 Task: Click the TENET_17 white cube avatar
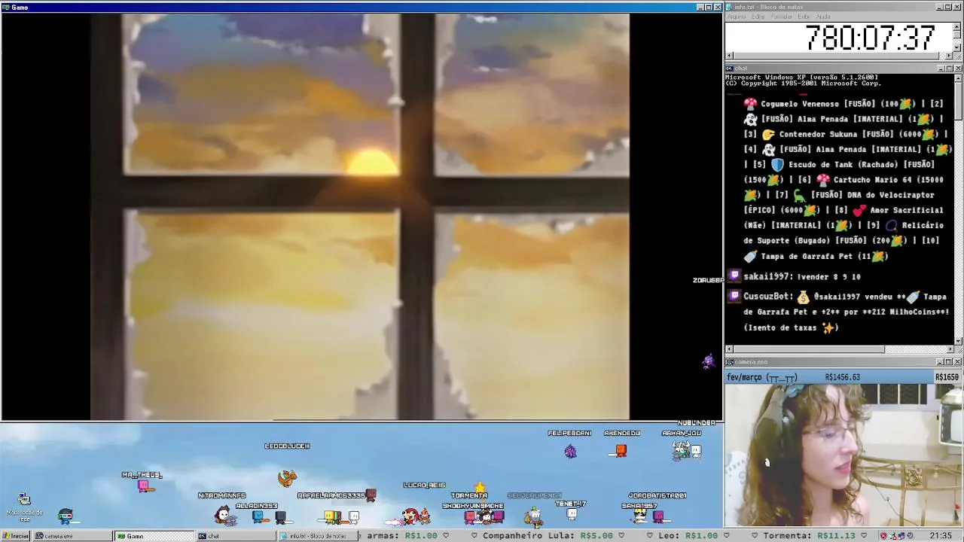572,514
